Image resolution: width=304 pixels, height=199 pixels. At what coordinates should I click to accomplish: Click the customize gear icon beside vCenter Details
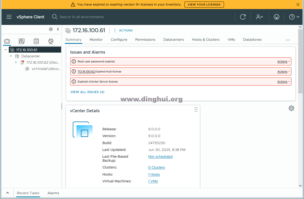pos(291,108)
